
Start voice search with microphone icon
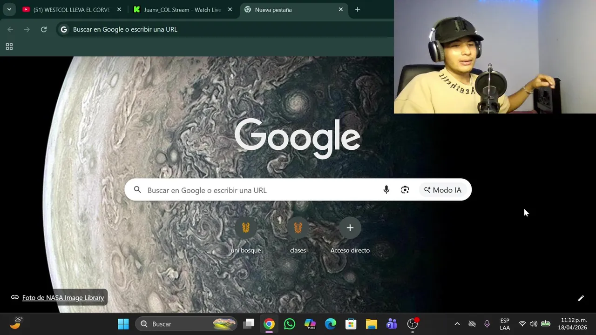coord(386,190)
